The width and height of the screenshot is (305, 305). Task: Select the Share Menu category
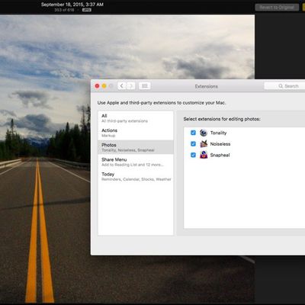(136, 162)
